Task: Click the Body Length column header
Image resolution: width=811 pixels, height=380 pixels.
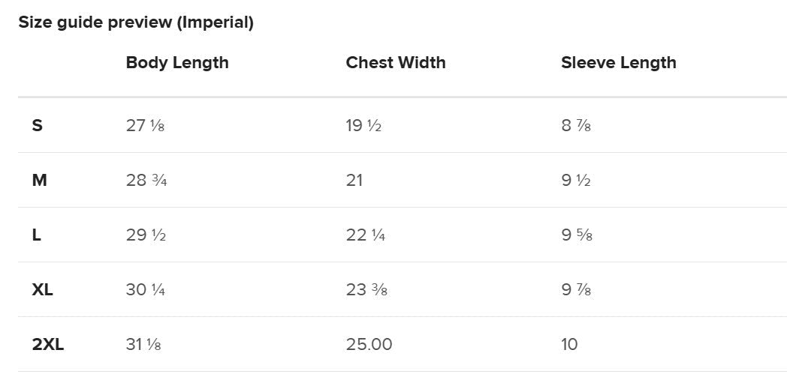Action: pos(177,63)
